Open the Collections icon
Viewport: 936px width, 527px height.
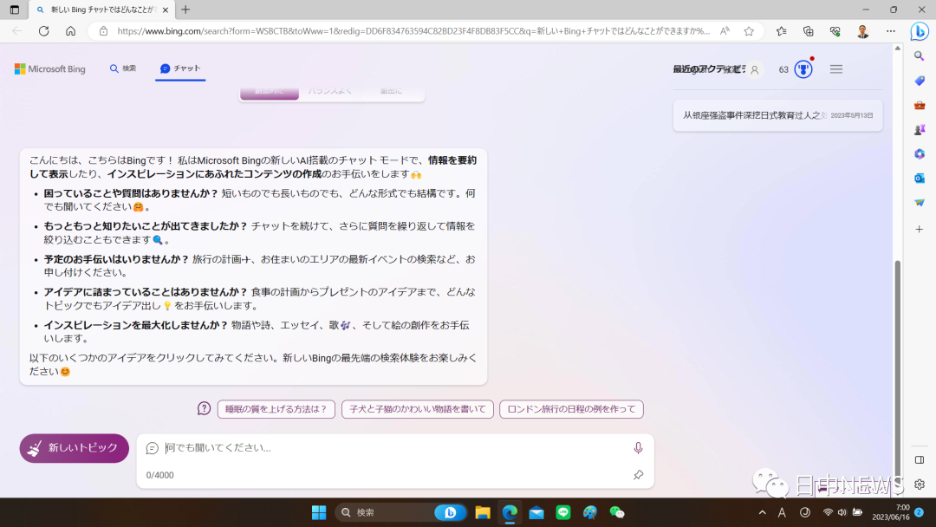(x=809, y=31)
